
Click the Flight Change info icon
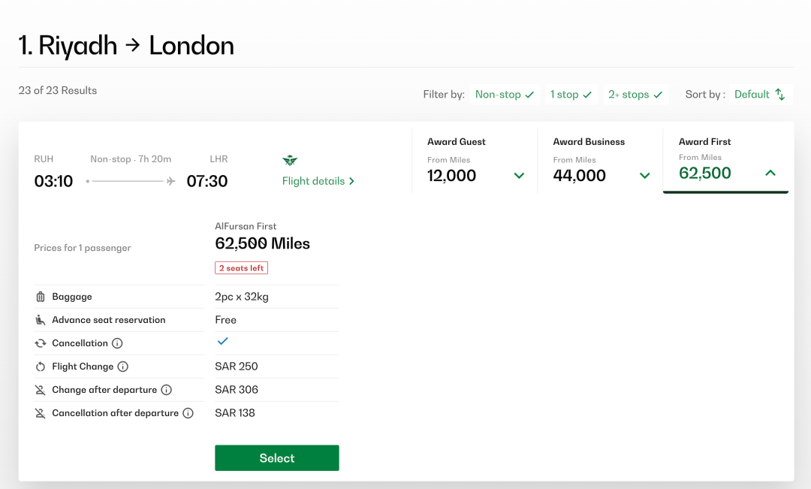click(122, 367)
